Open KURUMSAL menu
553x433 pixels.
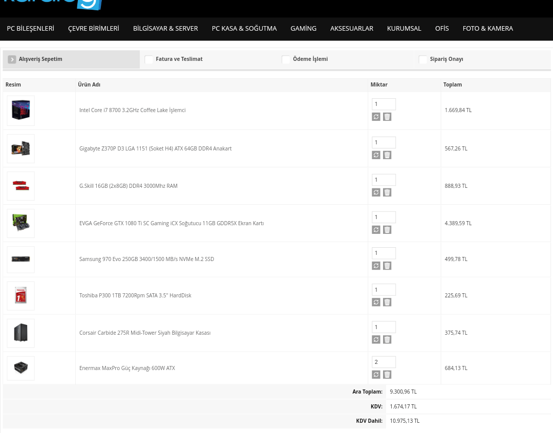pos(404,29)
